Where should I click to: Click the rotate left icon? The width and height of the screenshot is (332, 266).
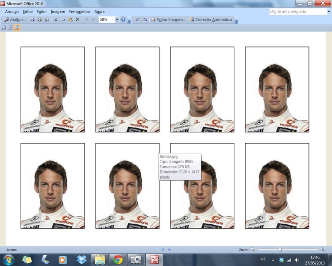tap(138, 20)
